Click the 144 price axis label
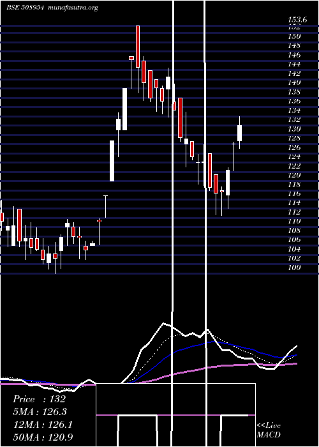Viewport: 319px width, 447px height. 294,64
